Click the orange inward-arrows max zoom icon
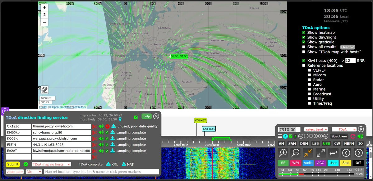Image resolution: width=373 pixels, height=181 pixels. click(x=308, y=153)
